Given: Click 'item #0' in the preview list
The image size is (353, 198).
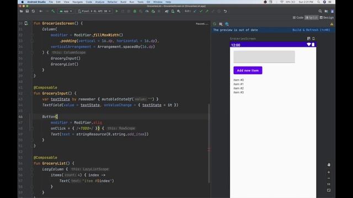Looking at the screenshot, I should tap(239, 80).
